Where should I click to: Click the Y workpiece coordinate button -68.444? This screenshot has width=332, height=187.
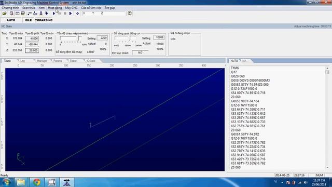(x=32, y=44)
